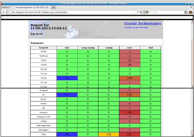Click the orange '135' error cell for lef
Image resolution: width=194 pixels, height=137 pixels.
click(130, 95)
